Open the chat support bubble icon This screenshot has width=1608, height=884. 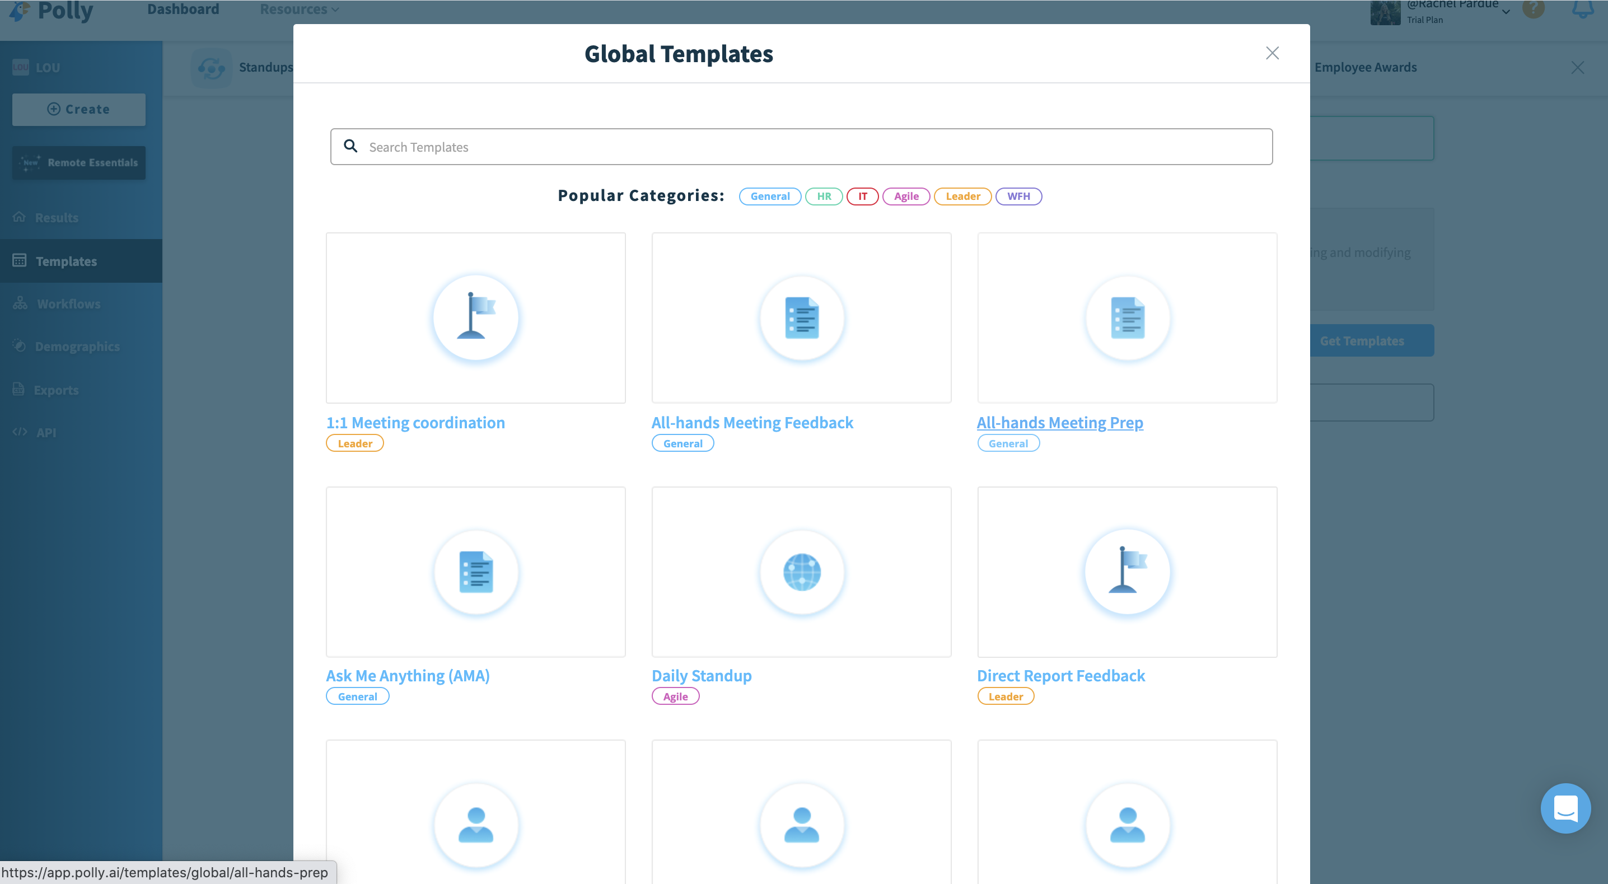click(x=1565, y=808)
